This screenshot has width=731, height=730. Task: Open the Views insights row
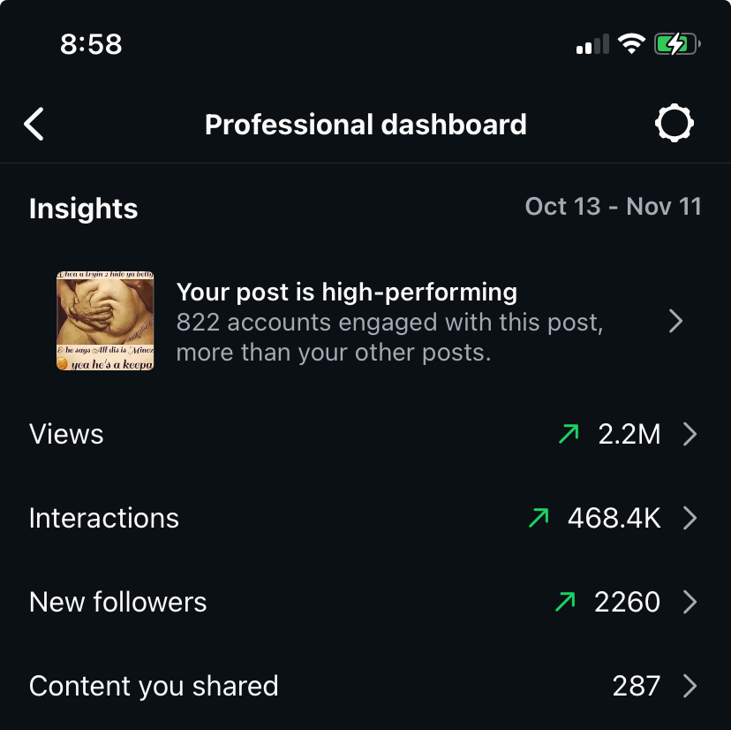point(365,434)
